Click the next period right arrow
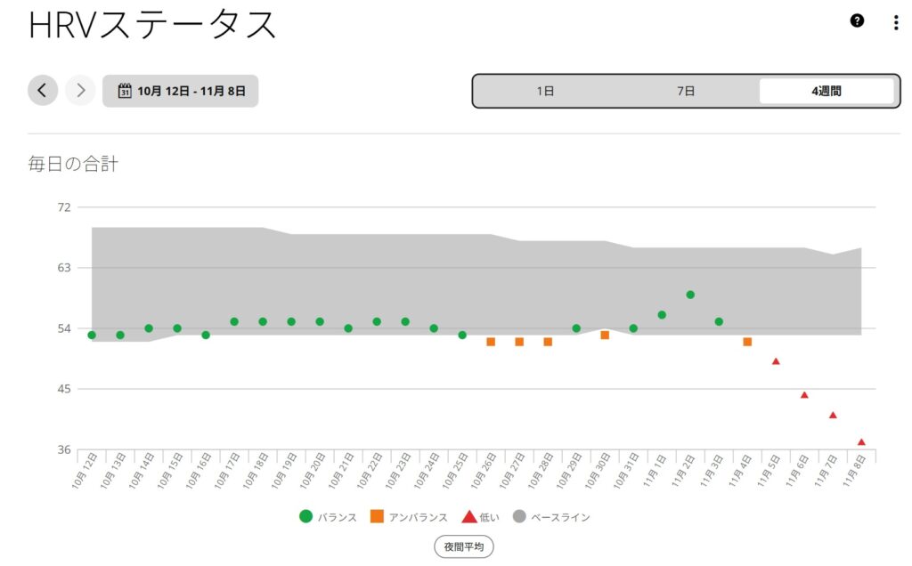 point(80,90)
